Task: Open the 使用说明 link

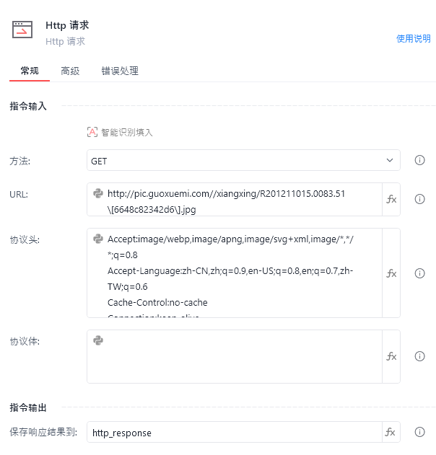Action: 414,39
